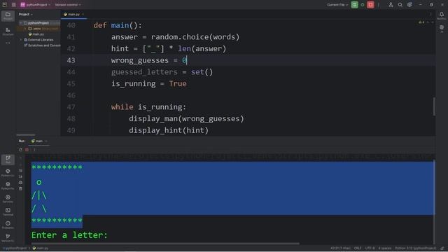448x252 pixels.
Task: Open Search Everywhere magnifier
Action: 400,5
